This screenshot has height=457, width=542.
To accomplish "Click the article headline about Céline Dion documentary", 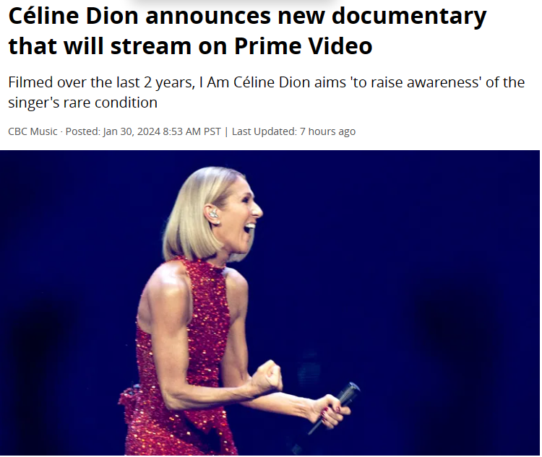I will [247, 31].
